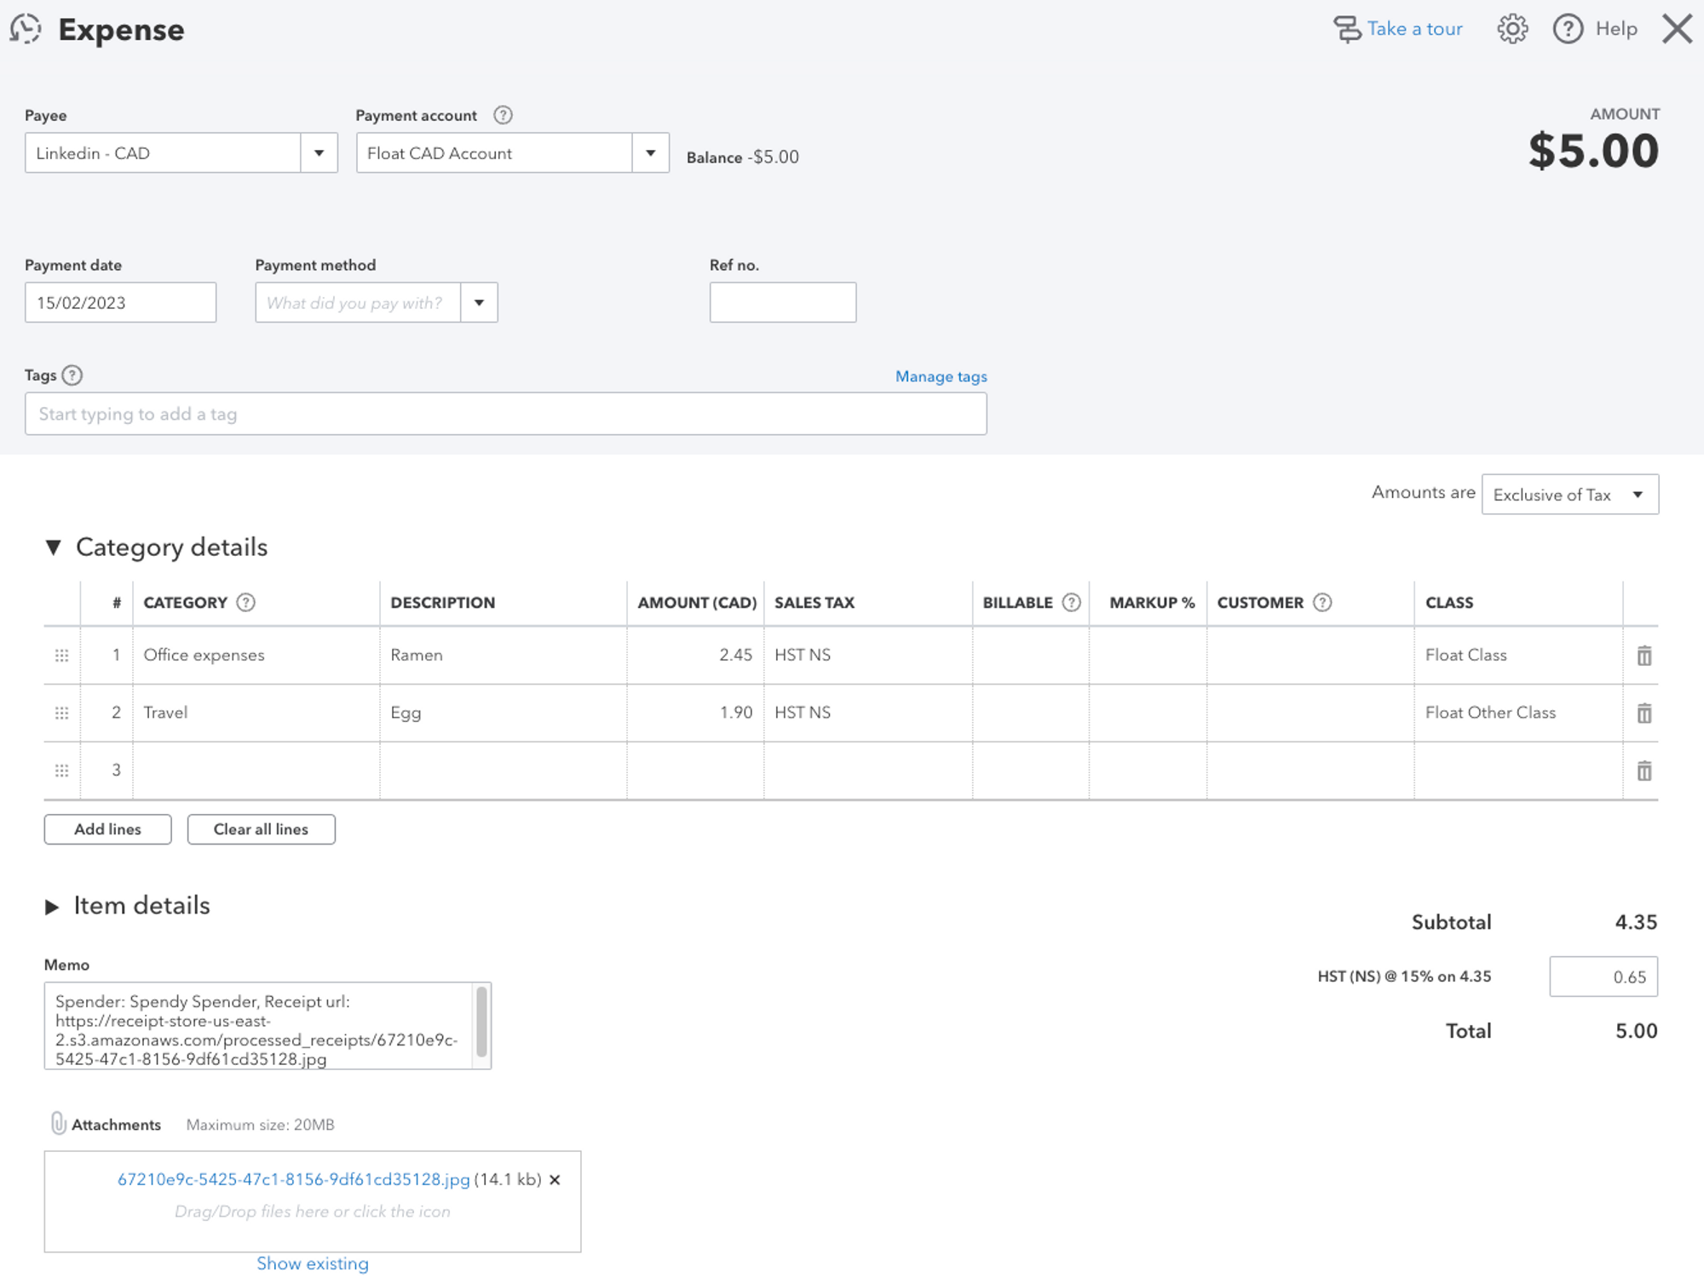The image size is (1704, 1283).
Task: Click the Float Class cell
Action: click(1518, 656)
